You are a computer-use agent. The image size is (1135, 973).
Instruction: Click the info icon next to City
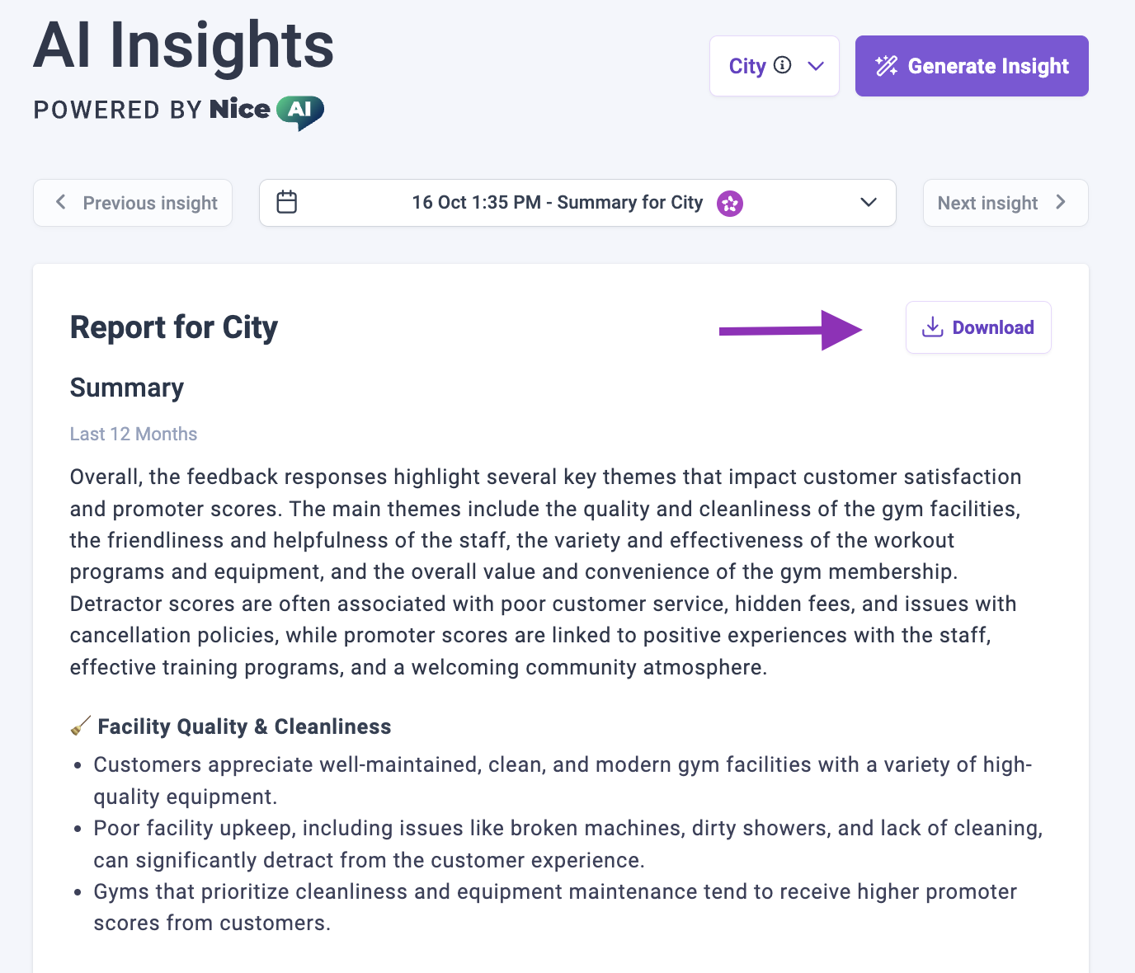(x=783, y=65)
